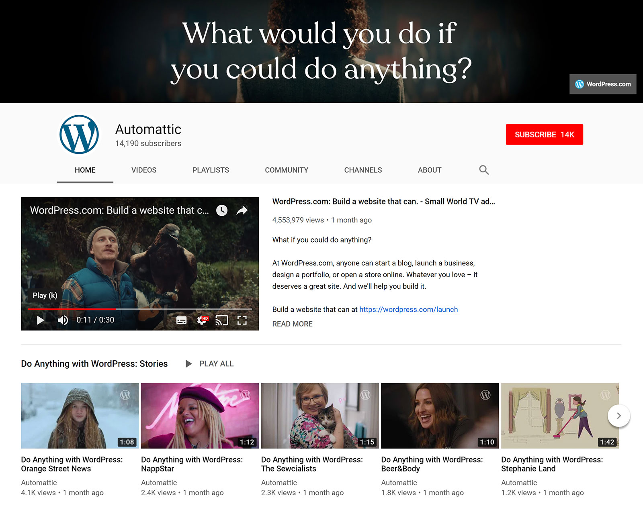View the About tab
Screen dimensions: 643x508
pos(430,170)
